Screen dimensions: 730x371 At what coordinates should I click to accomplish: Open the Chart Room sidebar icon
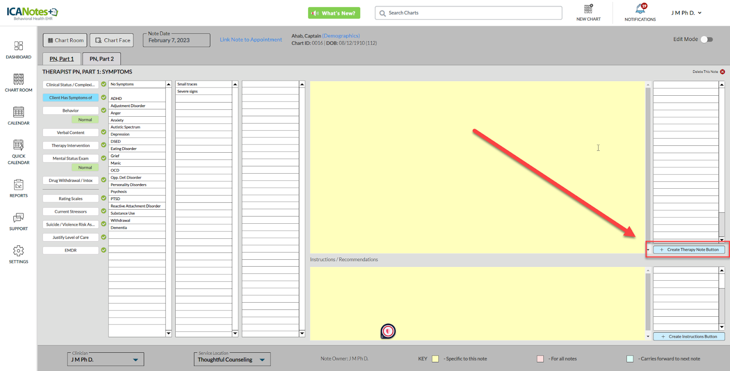(x=18, y=79)
